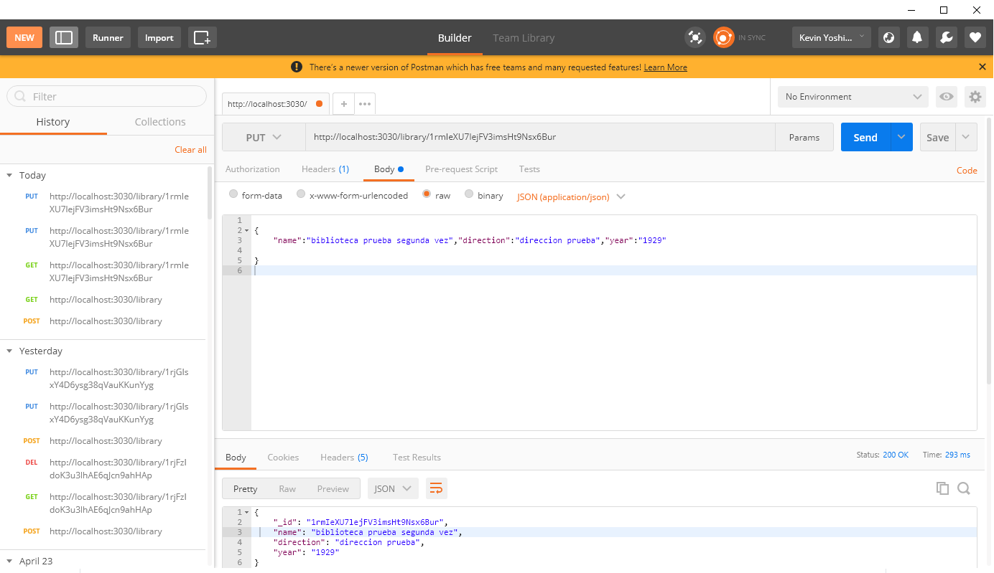Screen dimensions: 994x573
Task: Copy the response with the copy icon
Action: 942,488
